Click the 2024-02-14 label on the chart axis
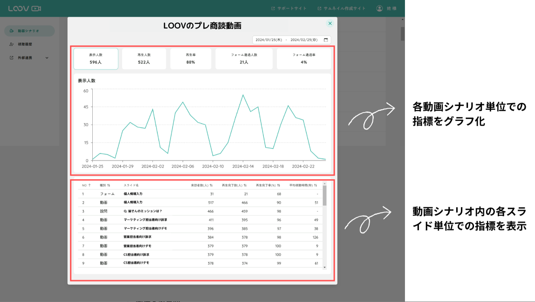 [243, 166]
